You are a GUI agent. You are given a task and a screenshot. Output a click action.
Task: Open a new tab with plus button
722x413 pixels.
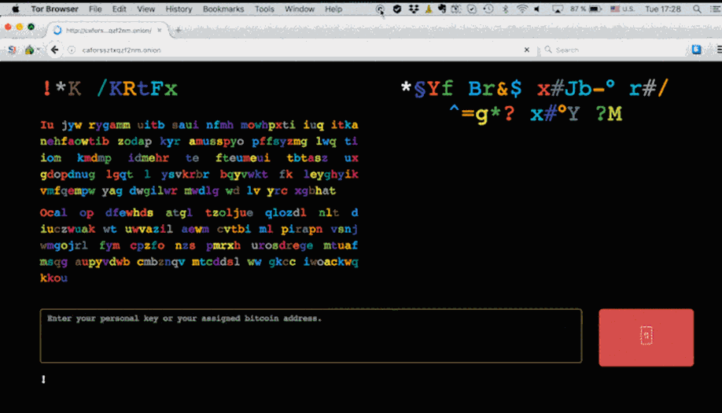click(179, 30)
